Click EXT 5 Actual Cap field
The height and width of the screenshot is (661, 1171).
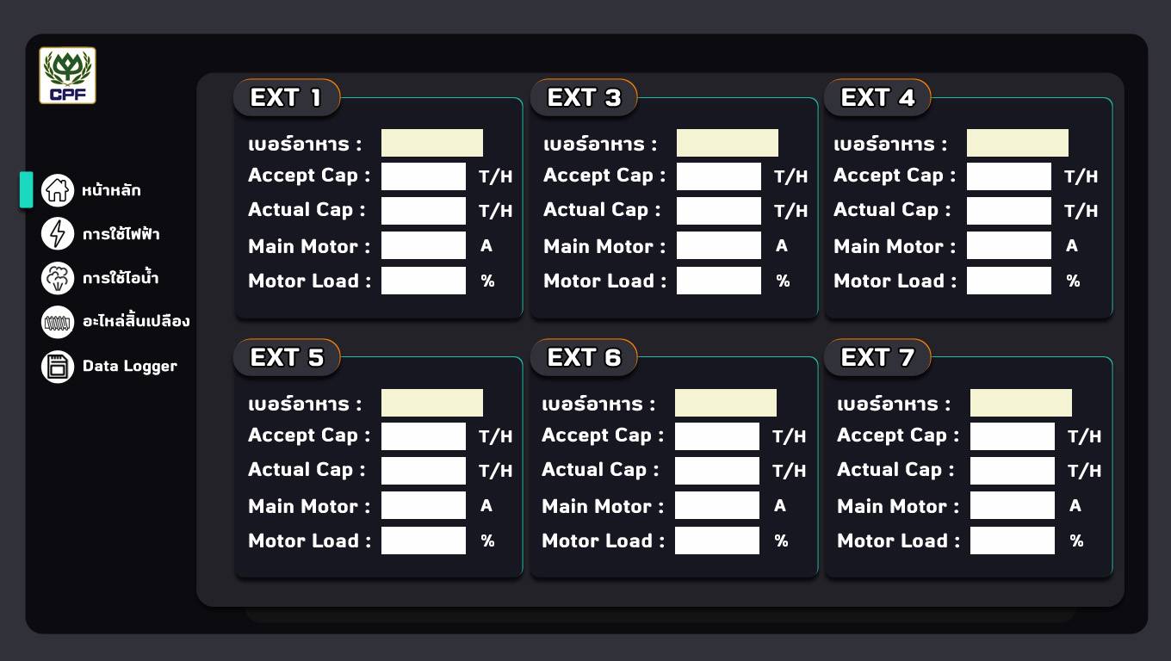(x=424, y=471)
